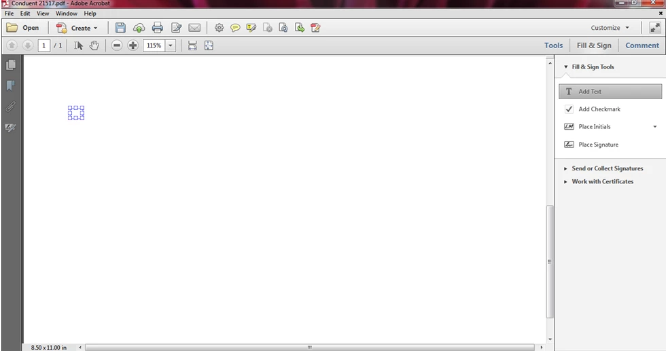Click the page size 8.50 x 11.00 in

(48, 347)
